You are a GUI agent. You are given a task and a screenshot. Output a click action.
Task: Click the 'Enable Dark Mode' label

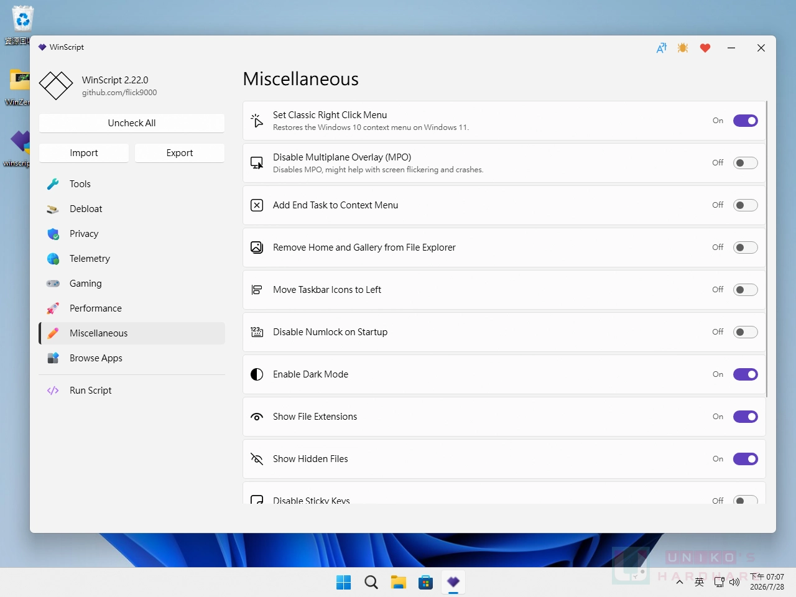(x=310, y=374)
